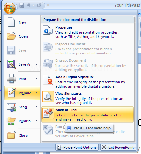The height and width of the screenshot is (154, 141).
Task: Click the Save floppy icon in Quick Access Toolbar
Action: [22, 5]
